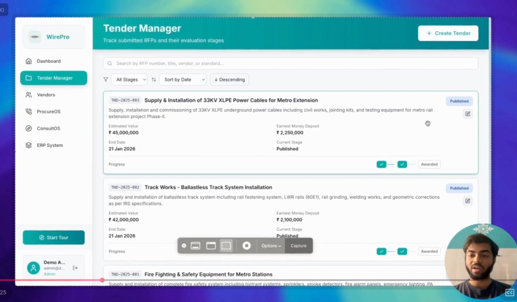Click the filter funnel icon
Screen dimensions: 517x302
point(106,80)
